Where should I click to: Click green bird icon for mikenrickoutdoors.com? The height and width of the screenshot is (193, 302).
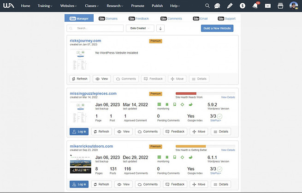coord(190,157)
